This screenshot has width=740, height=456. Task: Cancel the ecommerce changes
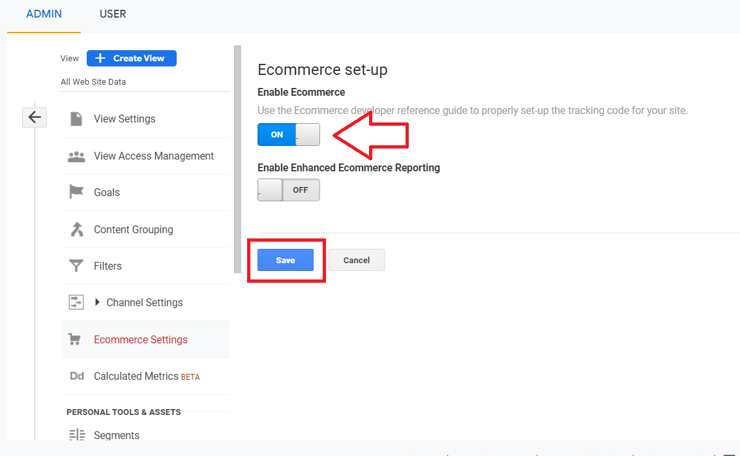click(x=357, y=261)
